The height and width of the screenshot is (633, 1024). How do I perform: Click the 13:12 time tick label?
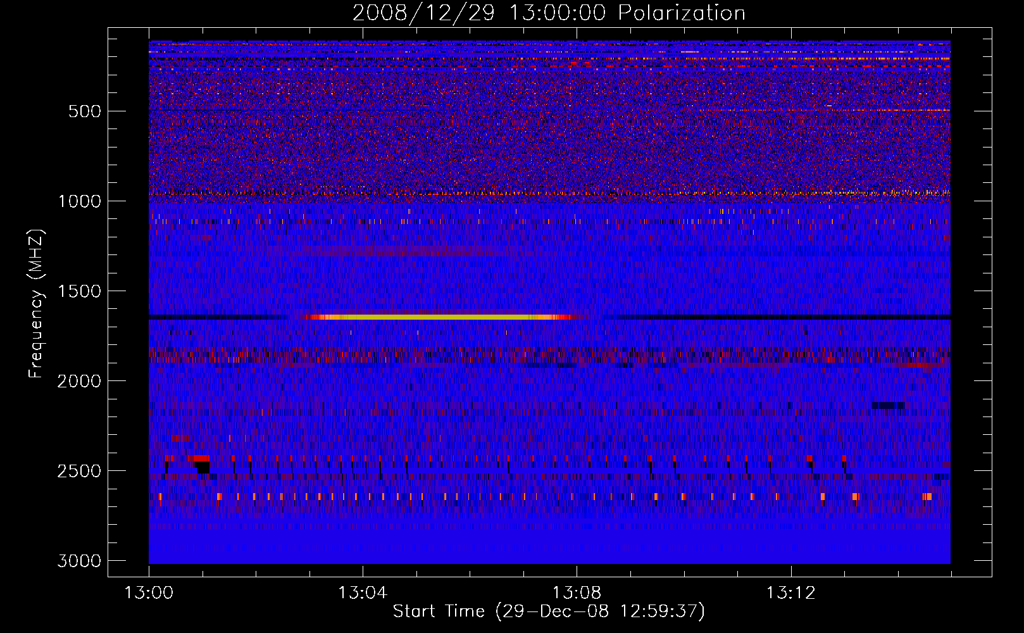(x=790, y=593)
